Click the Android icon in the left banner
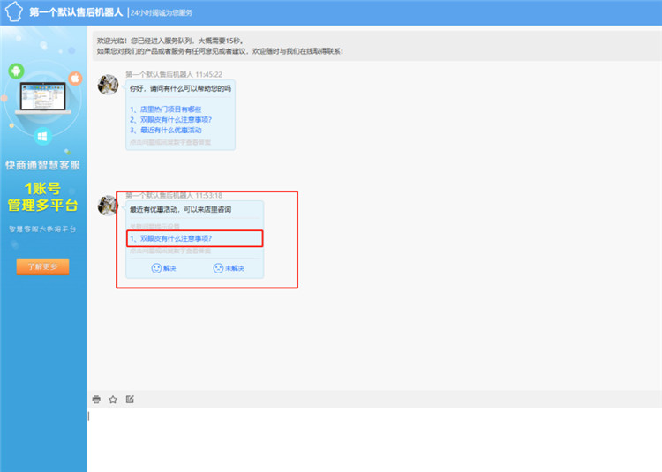 (15, 71)
